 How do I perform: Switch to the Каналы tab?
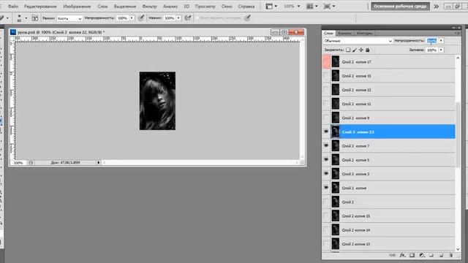(x=344, y=33)
